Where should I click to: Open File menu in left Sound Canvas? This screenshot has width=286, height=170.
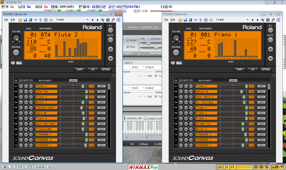pyautogui.click(x=6, y=20)
